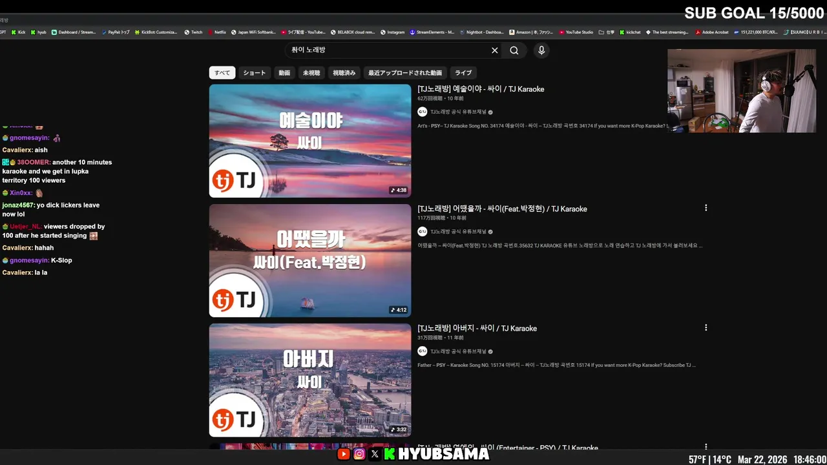Open the Kick bookmark
Screen dimensions: 827x465
pos(19,32)
